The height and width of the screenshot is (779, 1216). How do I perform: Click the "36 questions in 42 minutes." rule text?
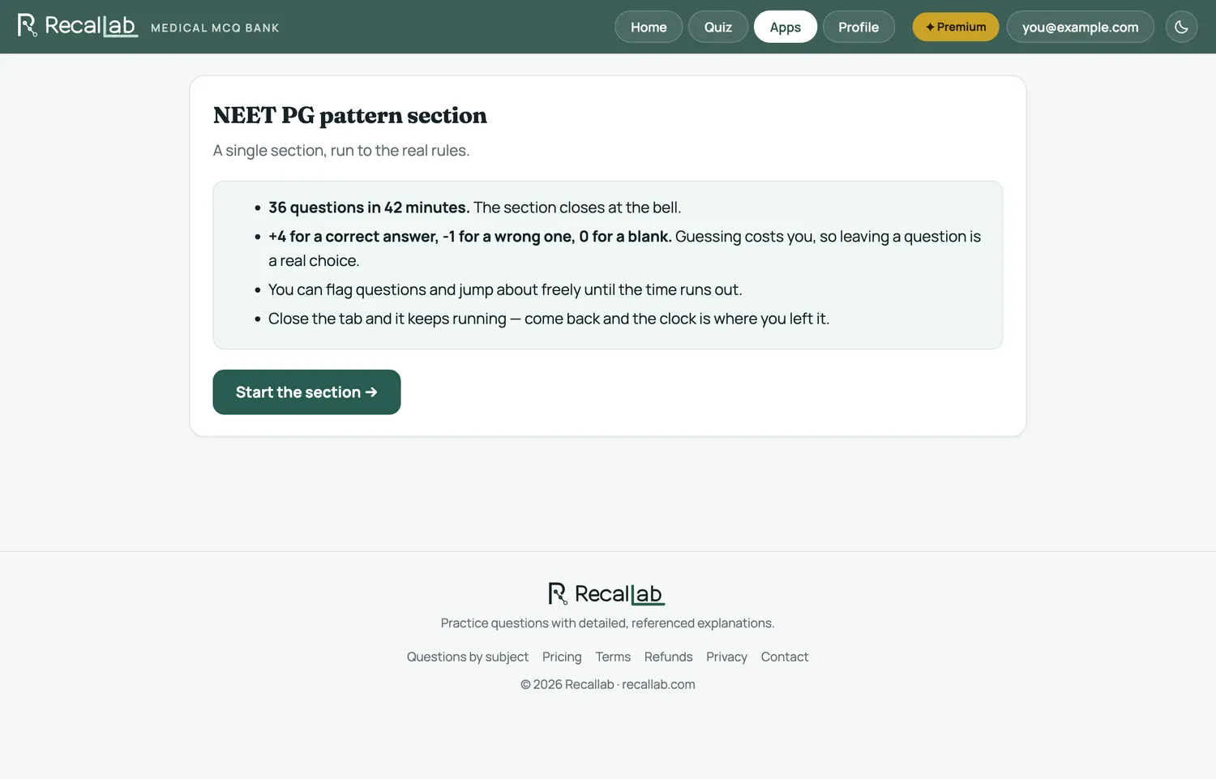pyautogui.click(x=369, y=208)
